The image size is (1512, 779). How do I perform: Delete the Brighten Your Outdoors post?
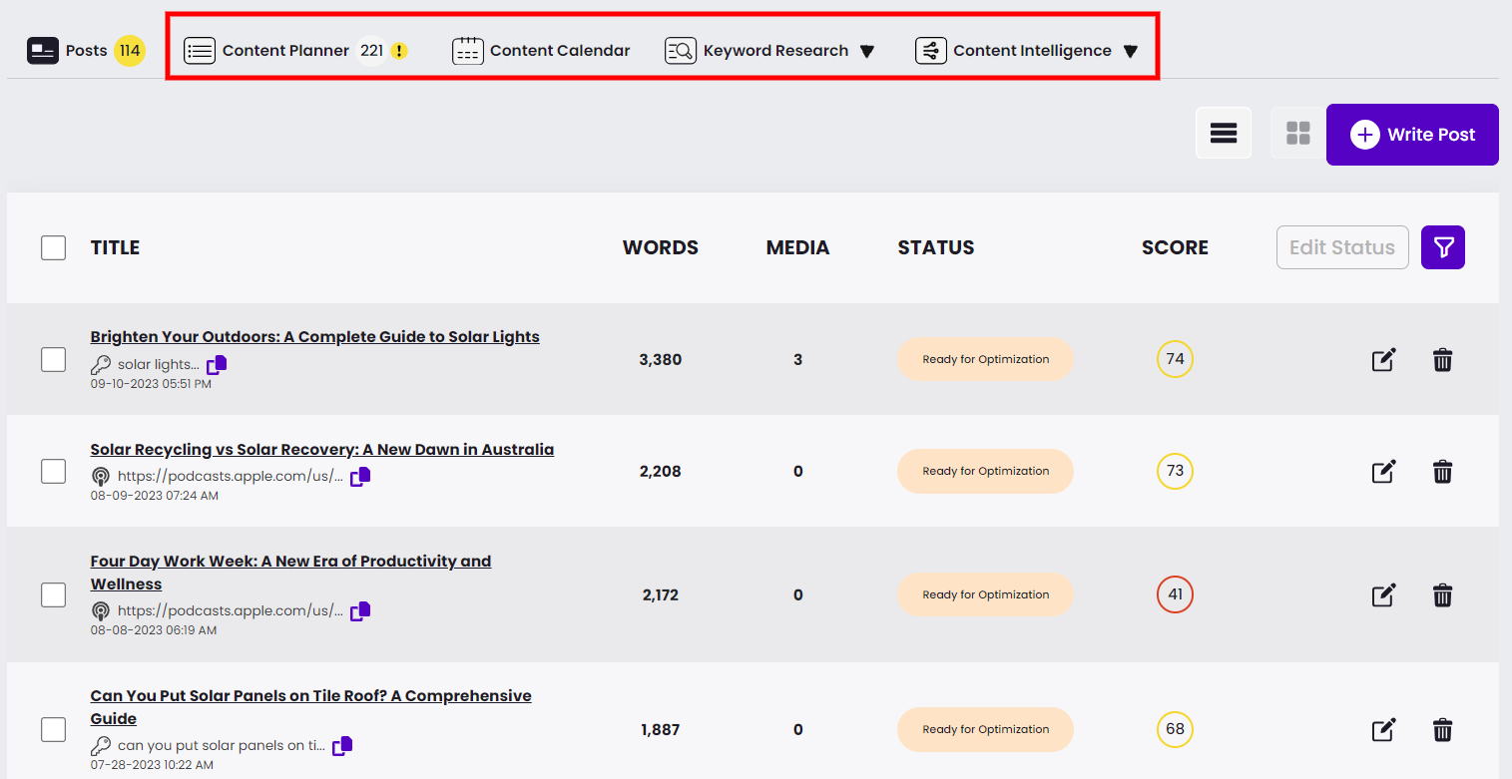tap(1442, 360)
